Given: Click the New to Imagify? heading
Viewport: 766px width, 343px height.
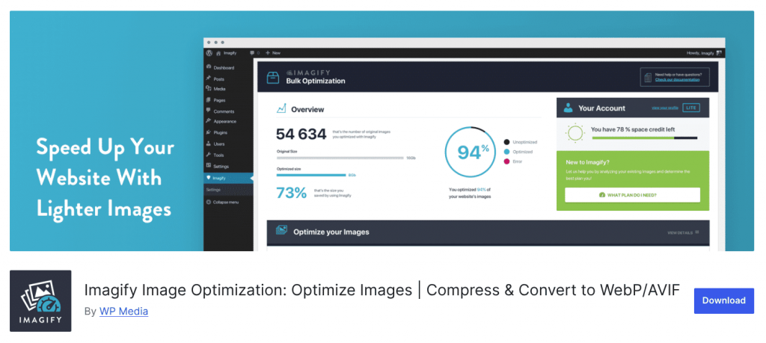Looking at the screenshot, I should pos(588,162).
